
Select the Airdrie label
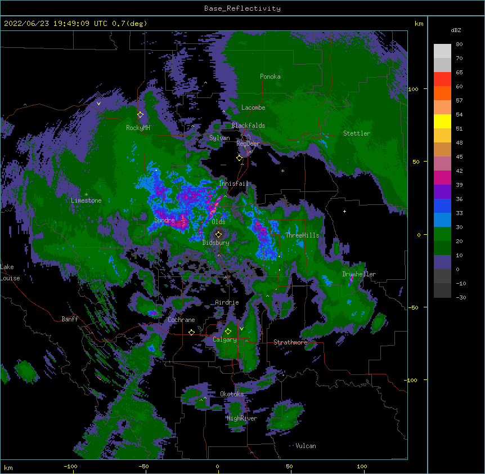click(227, 302)
